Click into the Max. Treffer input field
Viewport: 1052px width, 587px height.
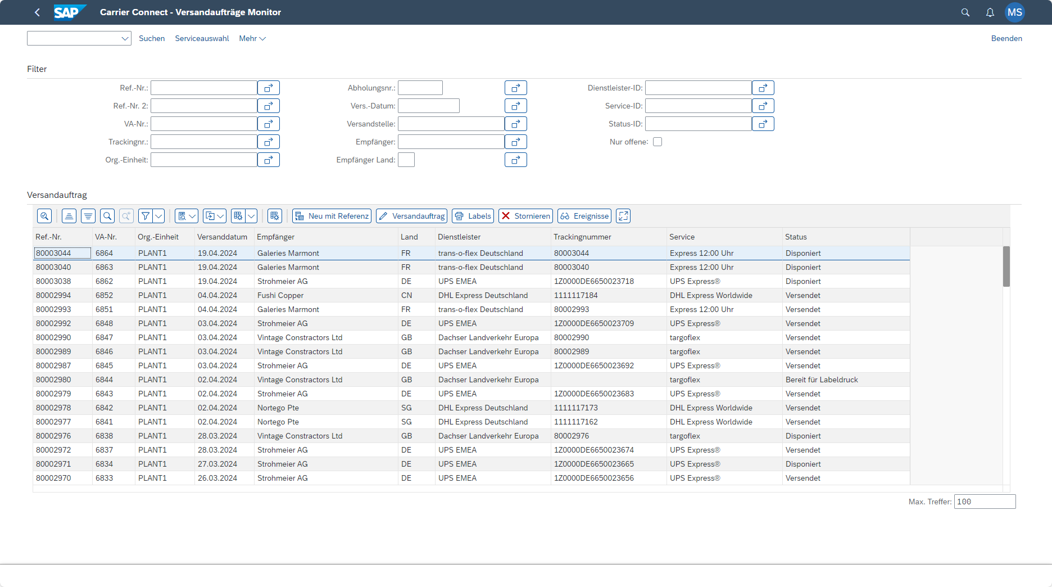[984, 502]
